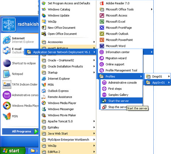Click the Microsoft Access icon
The height and width of the screenshot is (154, 171).
[x=102, y=15]
